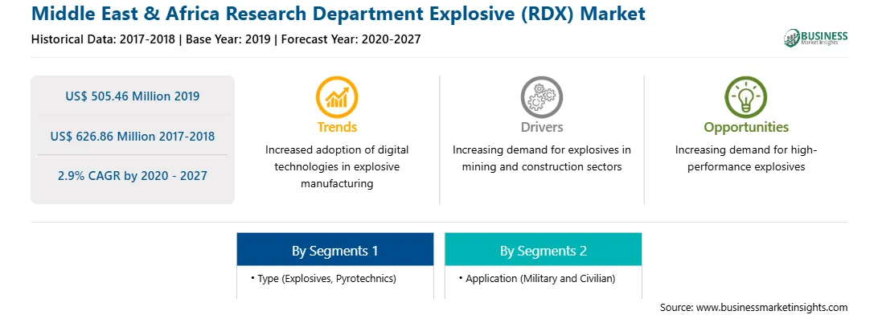Screen dimensions: 878x315
Task: Click the Type (Explosives, Pyrotechnics) bullet item
Action: click(x=324, y=278)
